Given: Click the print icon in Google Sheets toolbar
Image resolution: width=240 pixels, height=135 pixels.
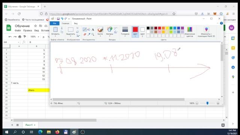Looking at the screenshot, I should (x=20, y=37).
